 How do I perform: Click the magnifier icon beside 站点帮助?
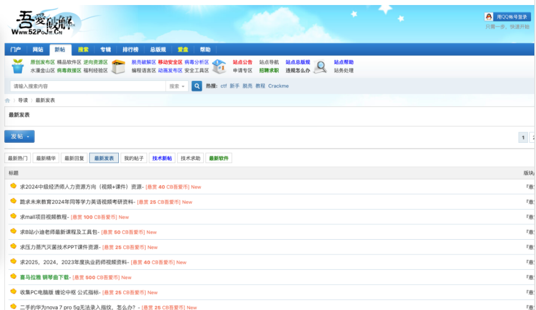(x=320, y=67)
